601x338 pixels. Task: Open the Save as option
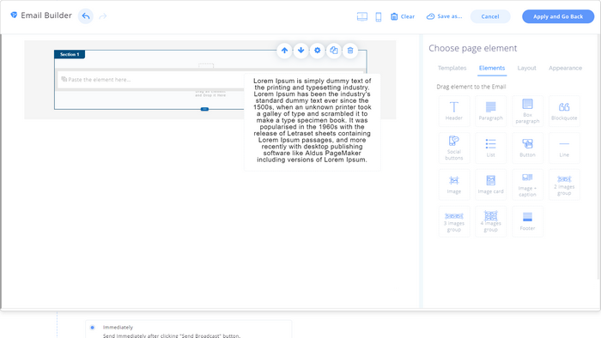coord(444,16)
